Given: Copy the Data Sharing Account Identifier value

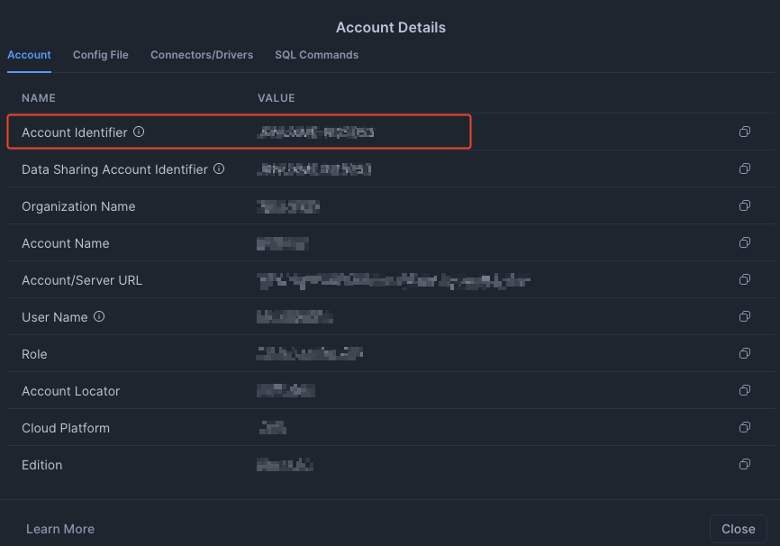Looking at the screenshot, I should [x=745, y=169].
